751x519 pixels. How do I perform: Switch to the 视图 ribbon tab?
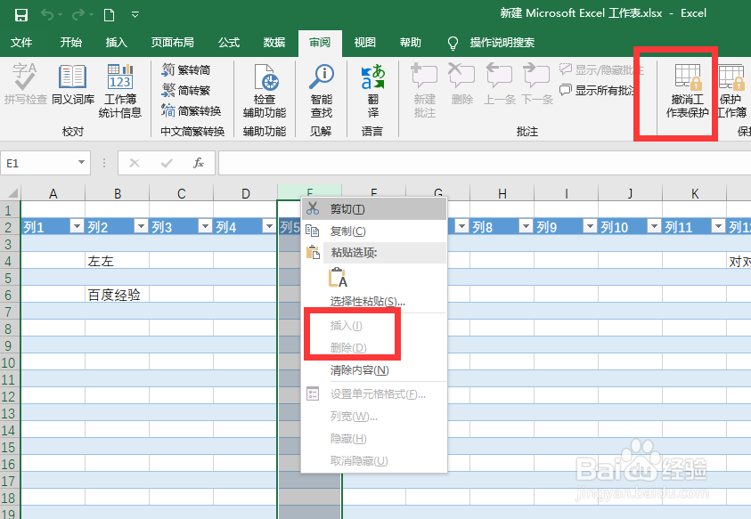click(365, 42)
